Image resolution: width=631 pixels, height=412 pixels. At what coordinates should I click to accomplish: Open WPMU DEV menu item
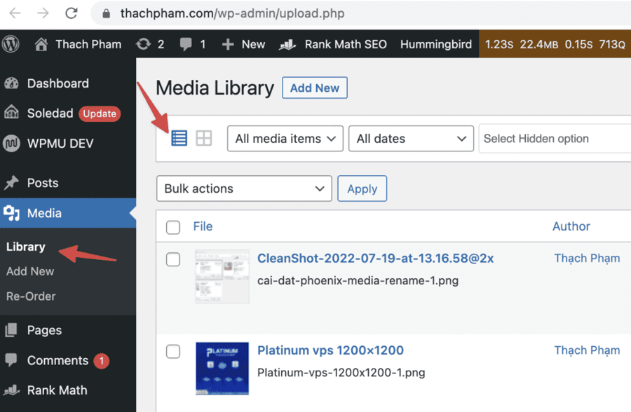[60, 143]
